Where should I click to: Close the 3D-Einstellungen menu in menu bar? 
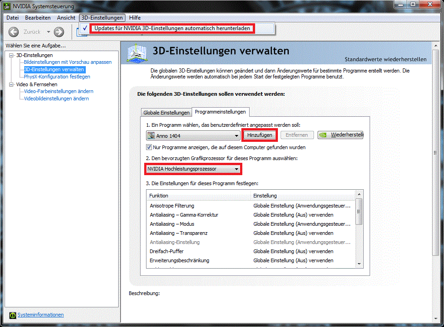102,17
